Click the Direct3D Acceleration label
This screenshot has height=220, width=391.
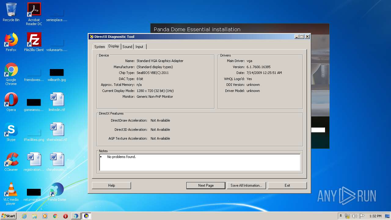tap(131, 130)
